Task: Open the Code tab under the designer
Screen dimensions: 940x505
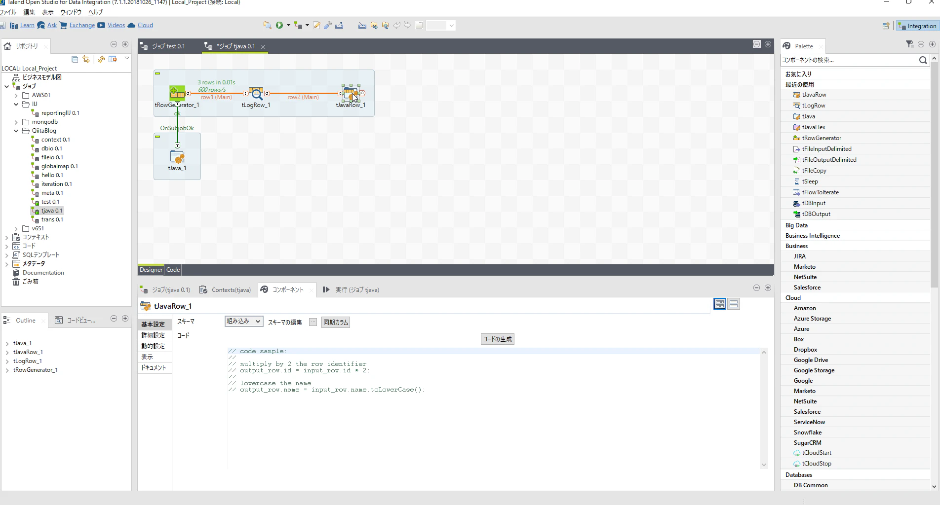Action: click(173, 270)
